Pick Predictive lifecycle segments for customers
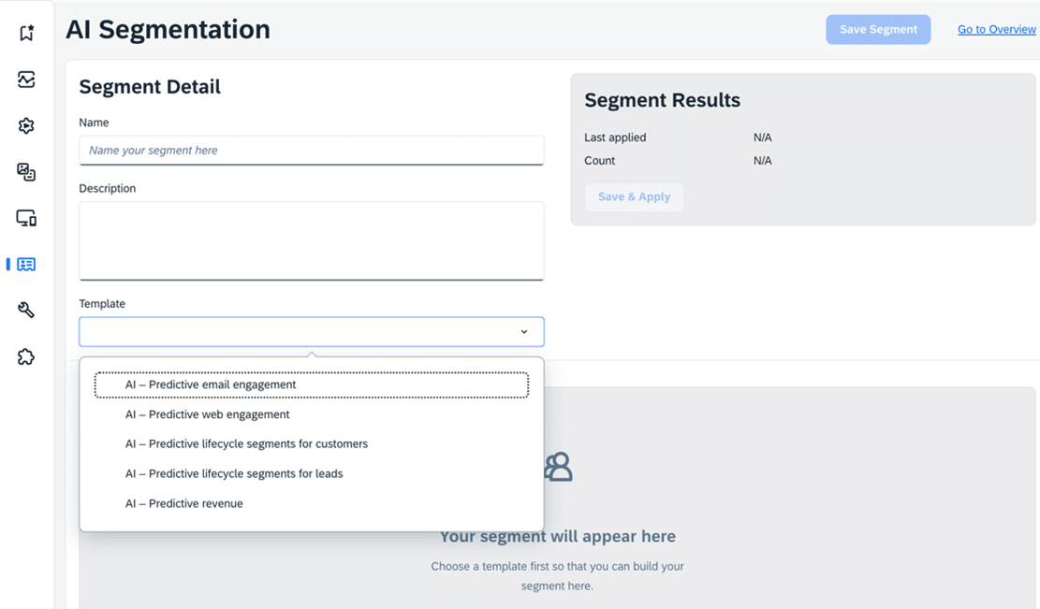Screen dimensions: 1040x609 (246, 444)
